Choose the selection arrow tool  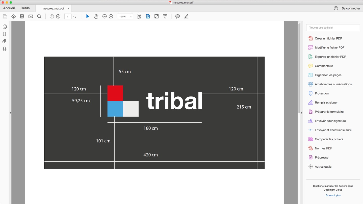point(87,16)
